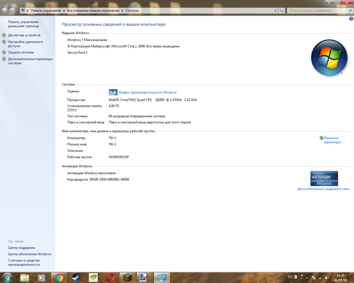Select the pen and touch unavailable value
The height and width of the screenshot is (283, 354).
tap(150, 122)
